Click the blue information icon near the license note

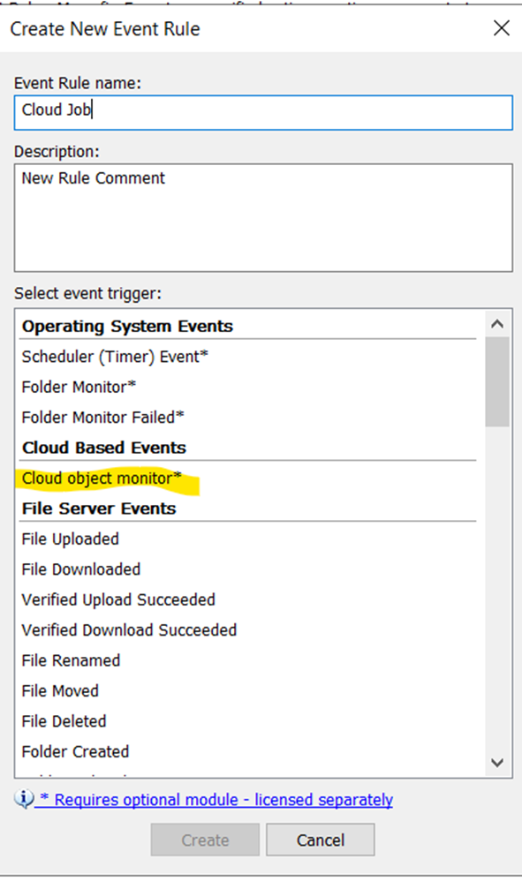pyautogui.click(x=19, y=799)
